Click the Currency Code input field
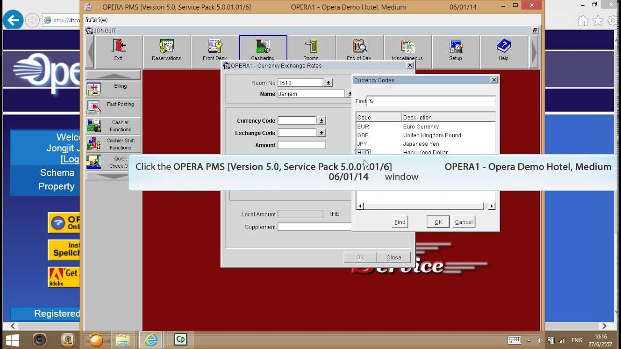Viewport: 621px width, 349px height. tap(297, 120)
